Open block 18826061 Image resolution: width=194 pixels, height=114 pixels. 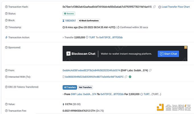(x=70, y=21)
